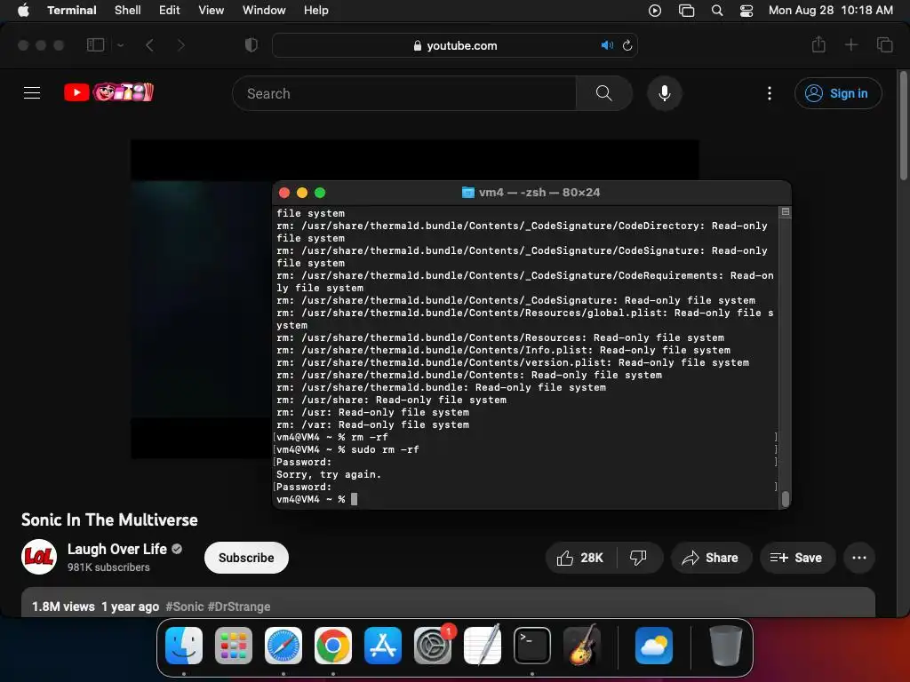The width and height of the screenshot is (910, 682).
Task: Click the #Sonic hashtag
Action: coord(185,607)
